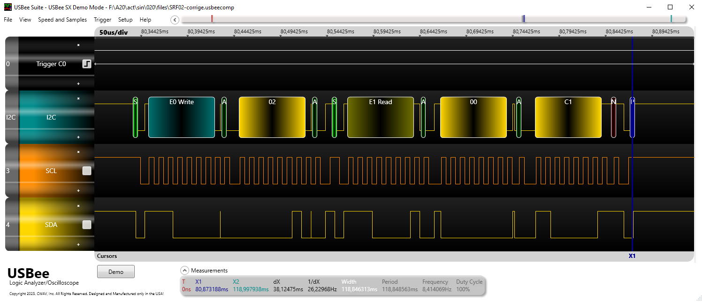Click the x icon on Trigger C0 channel
This screenshot has height=302, width=703.
tap(78, 45)
